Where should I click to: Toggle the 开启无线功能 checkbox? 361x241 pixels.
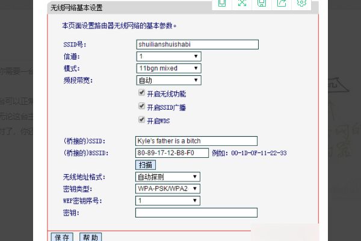click(x=141, y=92)
